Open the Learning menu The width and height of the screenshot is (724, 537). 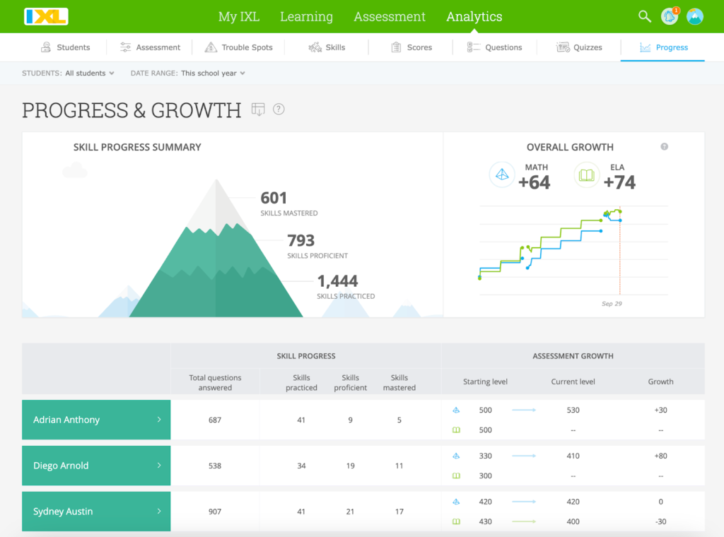click(306, 17)
